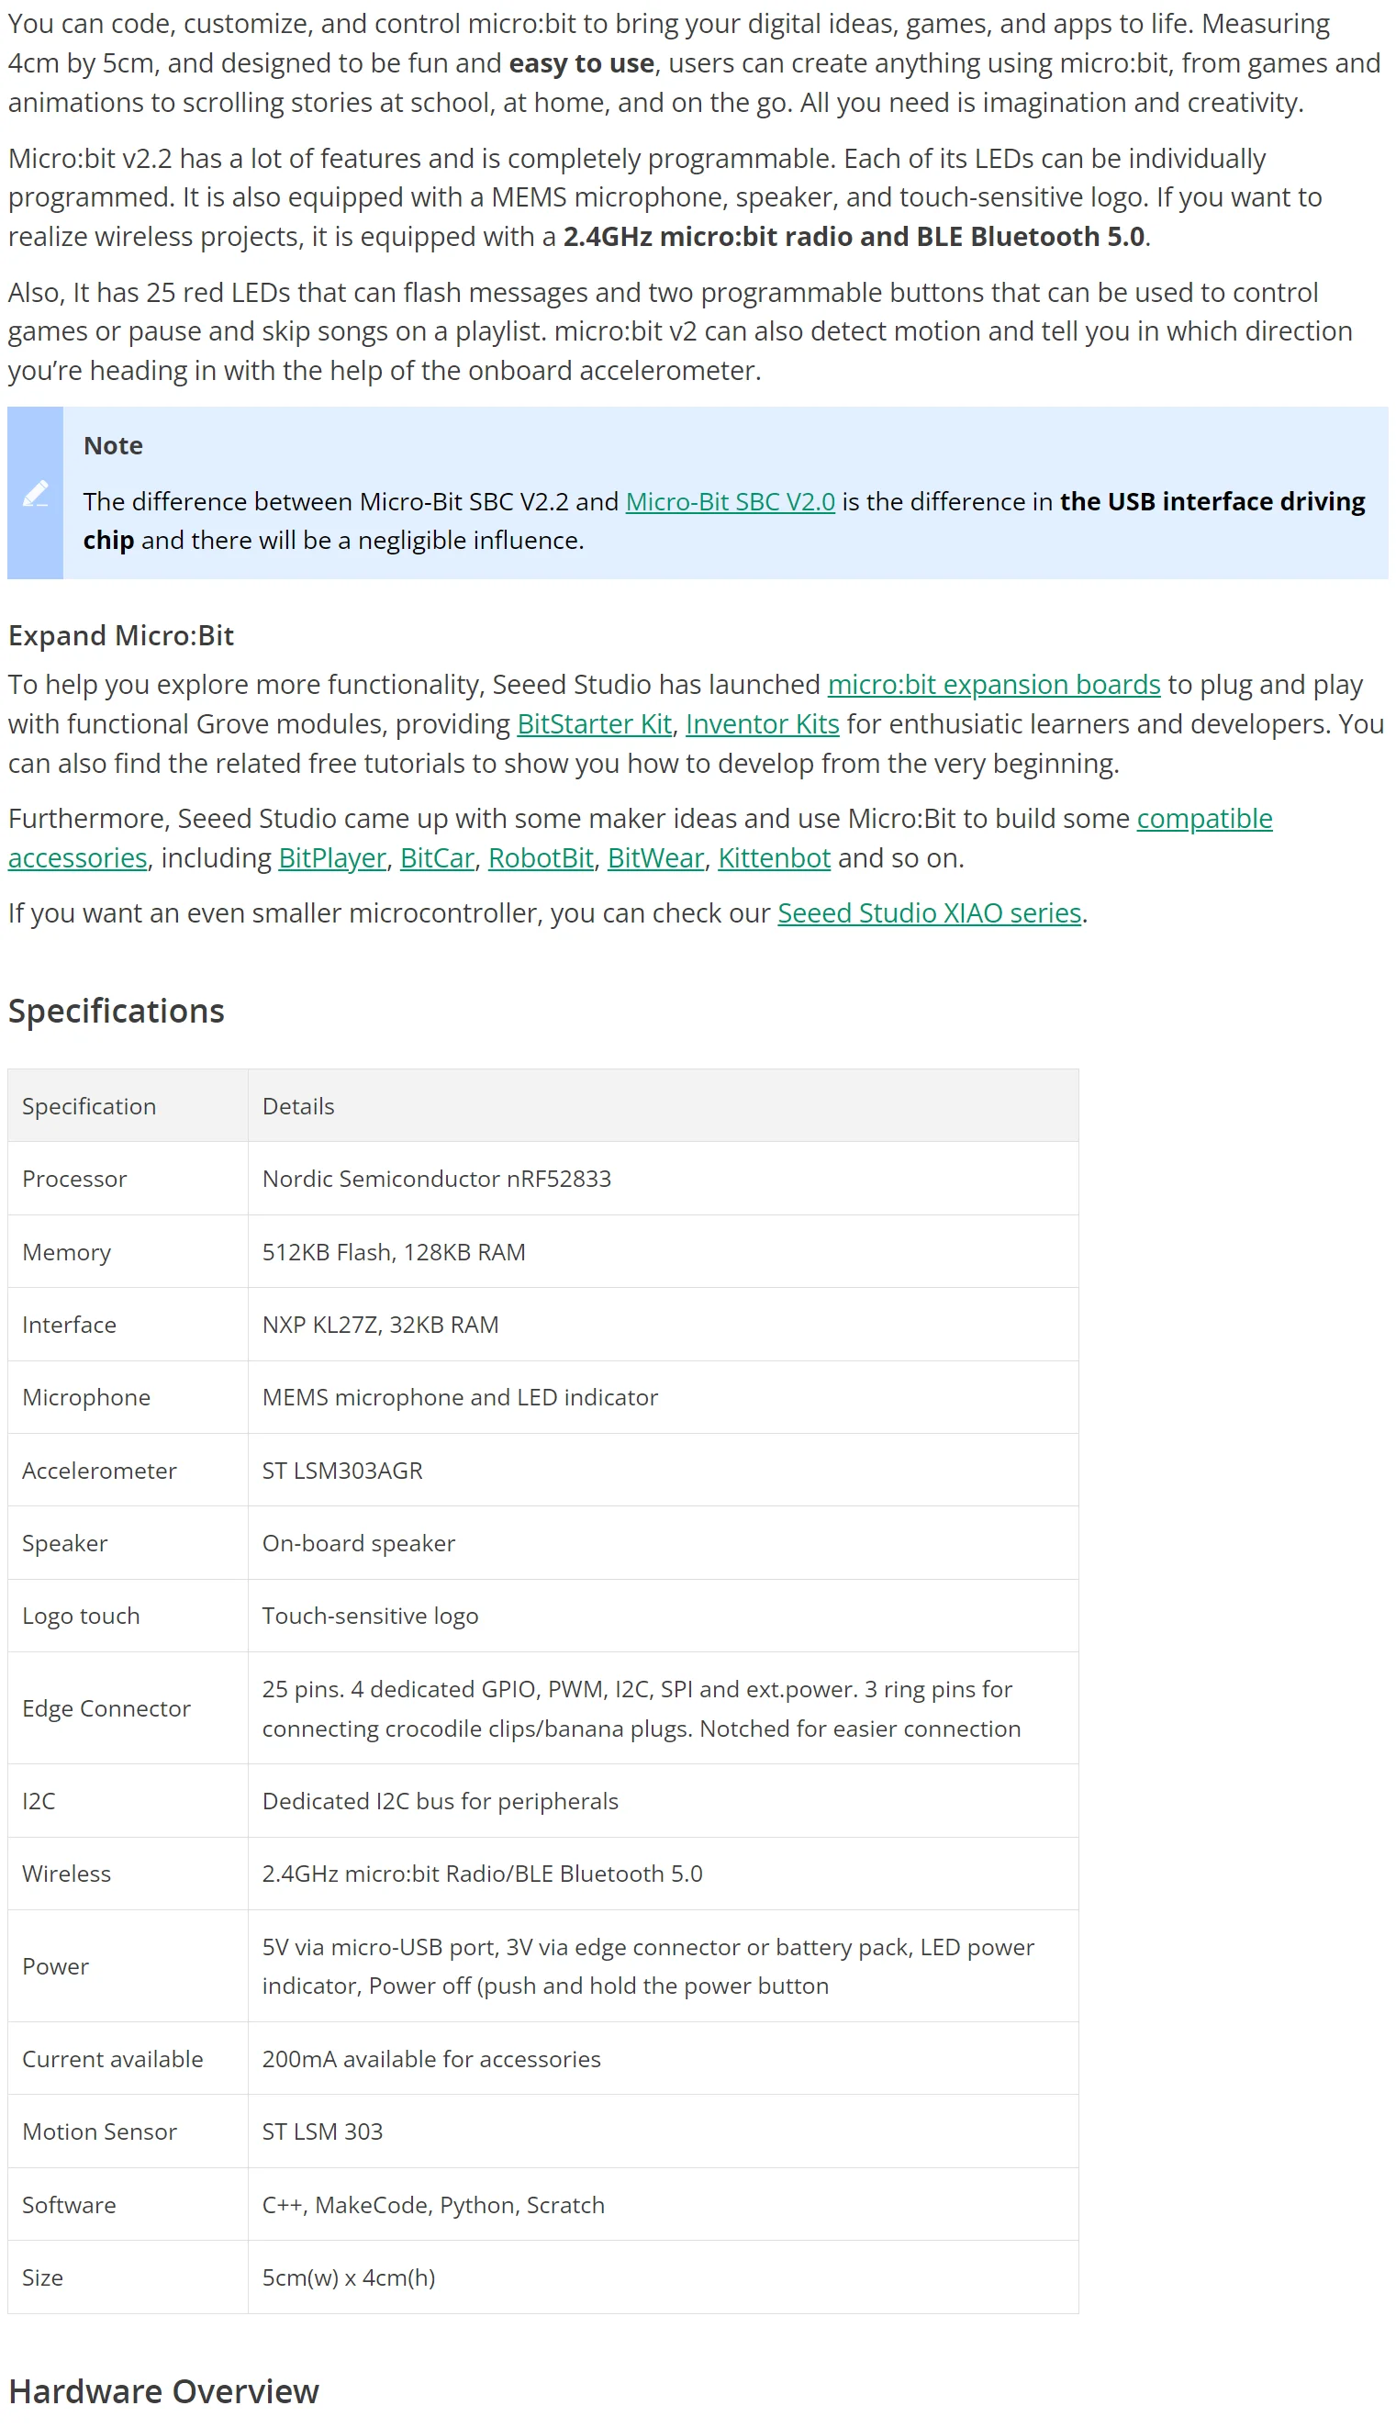The height and width of the screenshot is (2428, 1396).
Task: Open the Micro-Bit SBC V2.0 link
Action: (x=730, y=501)
